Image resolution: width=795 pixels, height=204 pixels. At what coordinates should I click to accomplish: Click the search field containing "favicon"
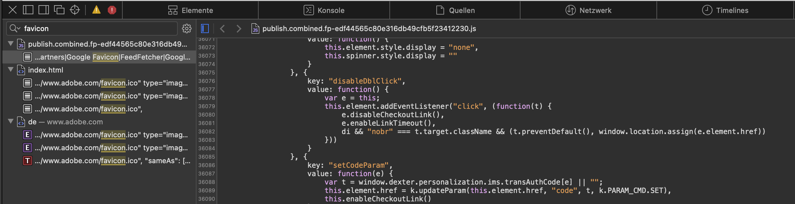point(97,28)
